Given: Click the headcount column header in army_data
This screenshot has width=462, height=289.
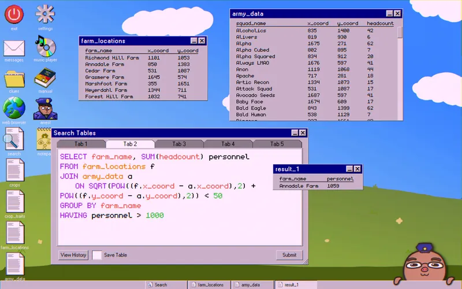Looking at the screenshot, I should tap(380, 23).
